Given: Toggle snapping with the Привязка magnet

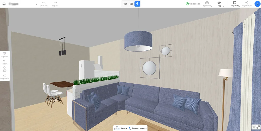Looking at the screenshot, I should coord(207,4).
